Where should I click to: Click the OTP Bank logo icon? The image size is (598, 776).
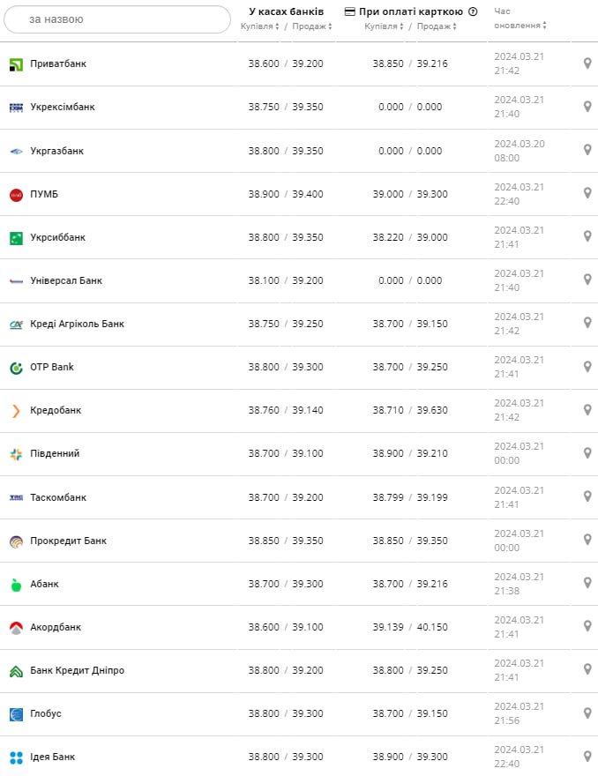[16, 367]
